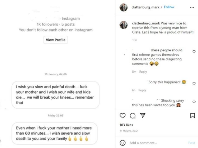This screenshot has height=148, width=198.
Task: Open comments with speech bubble icon
Action: pos(133,116)
